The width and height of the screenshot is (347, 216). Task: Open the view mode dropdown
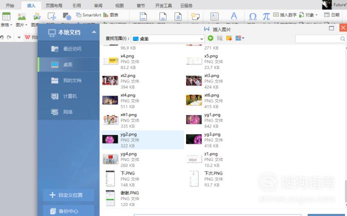[240, 38]
